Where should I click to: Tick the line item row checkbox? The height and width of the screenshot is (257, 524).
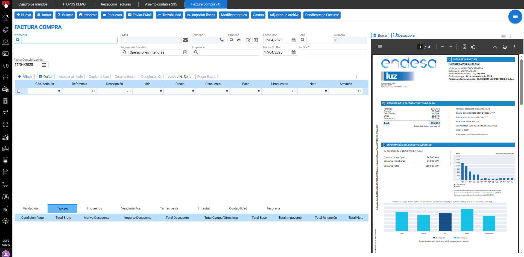click(19, 91)
